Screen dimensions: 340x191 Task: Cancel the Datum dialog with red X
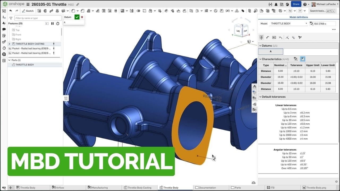click(82, 17)
